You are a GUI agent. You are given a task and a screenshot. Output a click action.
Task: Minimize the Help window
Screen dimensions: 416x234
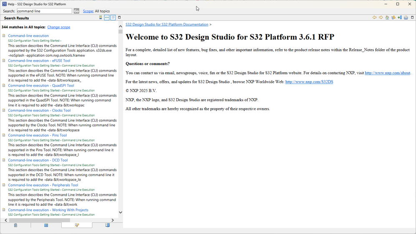(x=386, y=4)
